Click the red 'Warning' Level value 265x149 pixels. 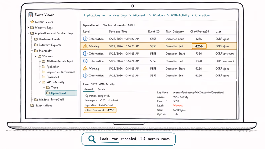tap(178, 106)
